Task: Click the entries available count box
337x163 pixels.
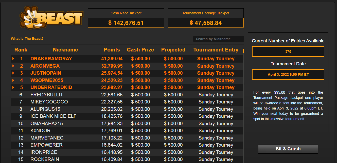Action: tap(288, 51)
